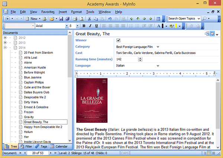Select the Frozen document in tree
The height and width of the screenshot is (158, 223).
(29, 112)
